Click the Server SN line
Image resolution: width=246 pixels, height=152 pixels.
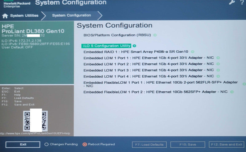pos(23,36)
